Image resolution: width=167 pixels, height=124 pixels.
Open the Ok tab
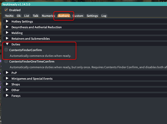tap(19, 16)
